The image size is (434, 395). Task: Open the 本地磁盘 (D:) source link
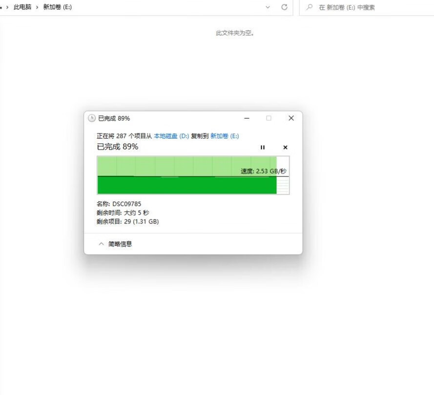(171, 136)
